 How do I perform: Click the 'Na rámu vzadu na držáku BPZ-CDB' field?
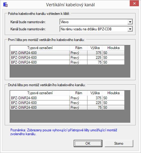[96, 29]
